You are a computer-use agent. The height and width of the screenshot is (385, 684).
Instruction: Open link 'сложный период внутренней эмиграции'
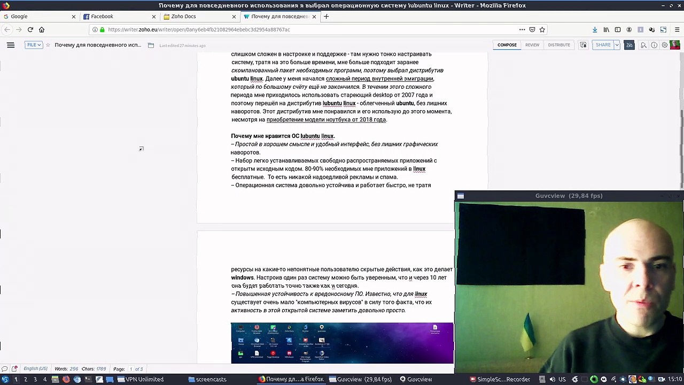click(x=379, y=79)
